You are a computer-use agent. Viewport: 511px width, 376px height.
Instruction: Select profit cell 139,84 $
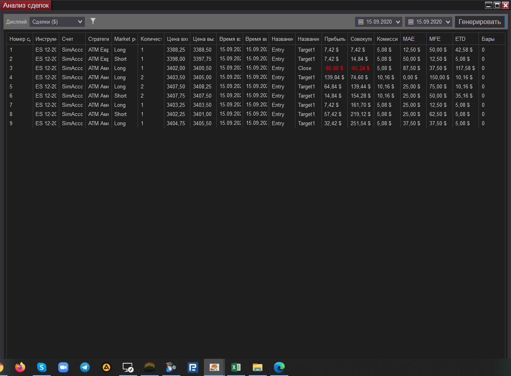(335, 77)
